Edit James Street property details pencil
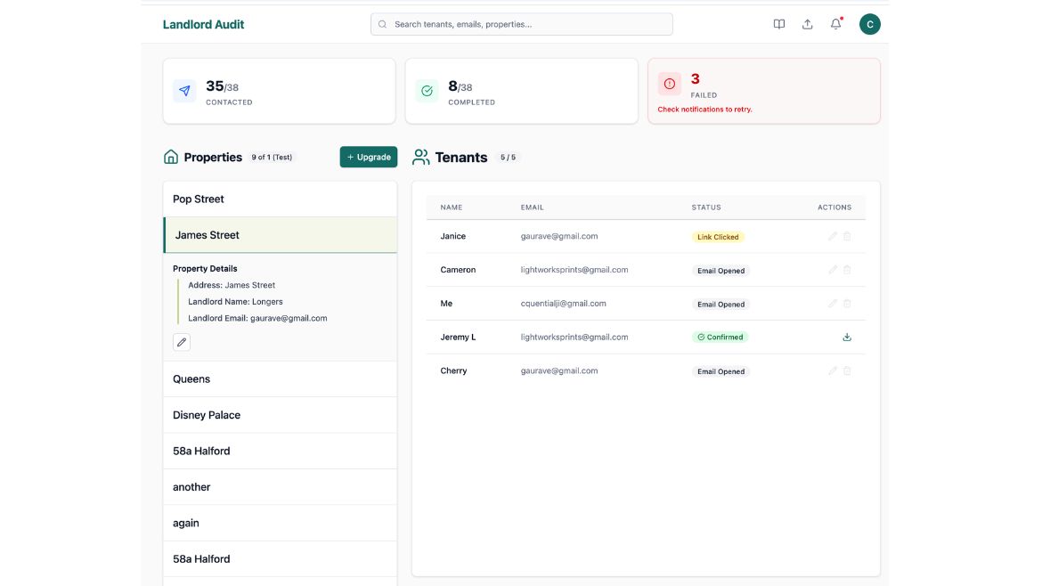The width and height of the screenshot is (1042, 586). point(182,342)
